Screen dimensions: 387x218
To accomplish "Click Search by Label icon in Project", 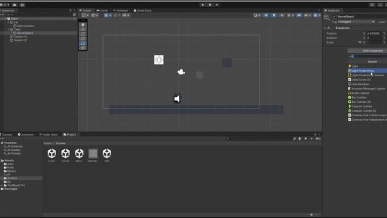I will click(x=305, y=139).
